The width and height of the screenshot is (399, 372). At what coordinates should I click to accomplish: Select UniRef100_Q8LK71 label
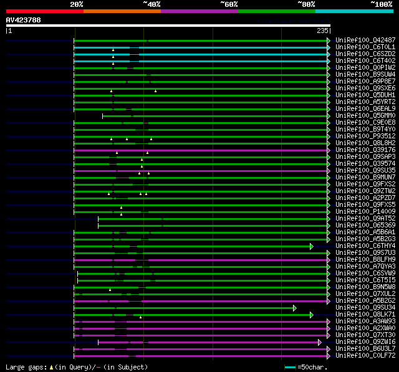click(365, 315)
